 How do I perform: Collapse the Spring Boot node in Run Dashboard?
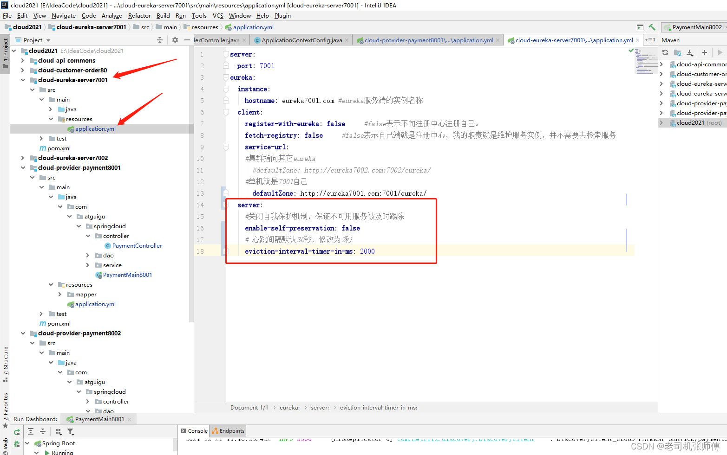pyautogui.click(x=27, y=443)
